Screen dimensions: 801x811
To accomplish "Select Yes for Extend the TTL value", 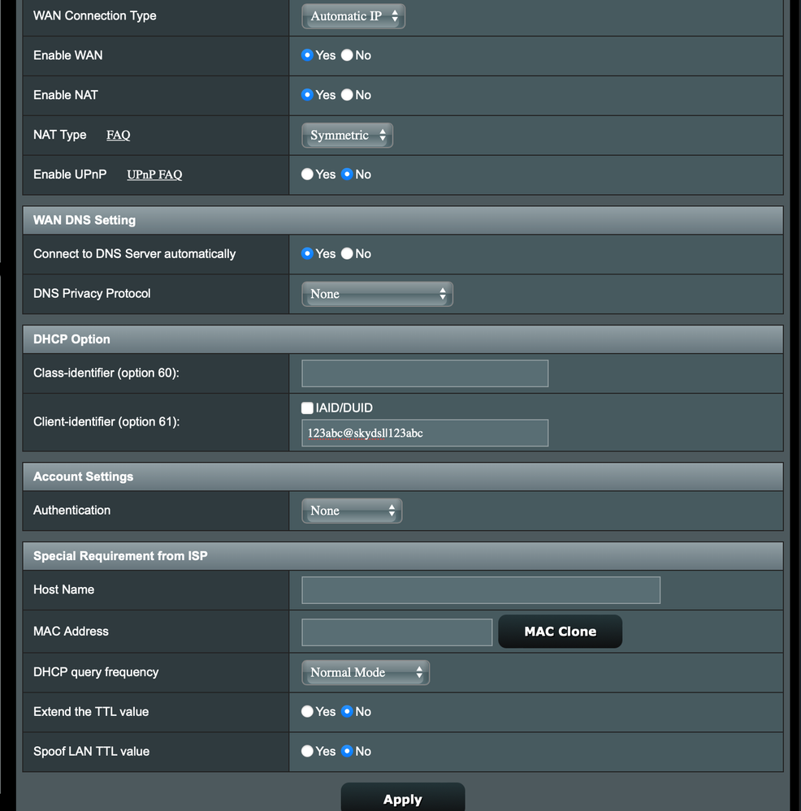I will coord(306,711).
